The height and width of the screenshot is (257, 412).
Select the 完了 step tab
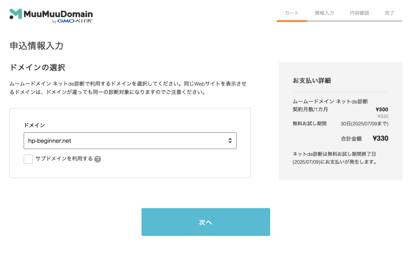point(389,13)
